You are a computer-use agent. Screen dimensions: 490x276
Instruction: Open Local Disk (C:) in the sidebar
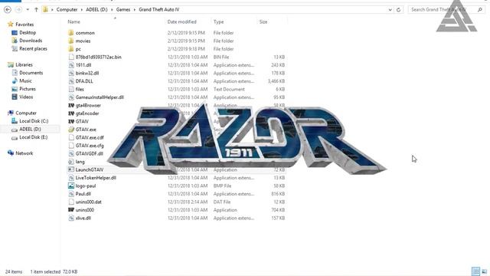34,121
